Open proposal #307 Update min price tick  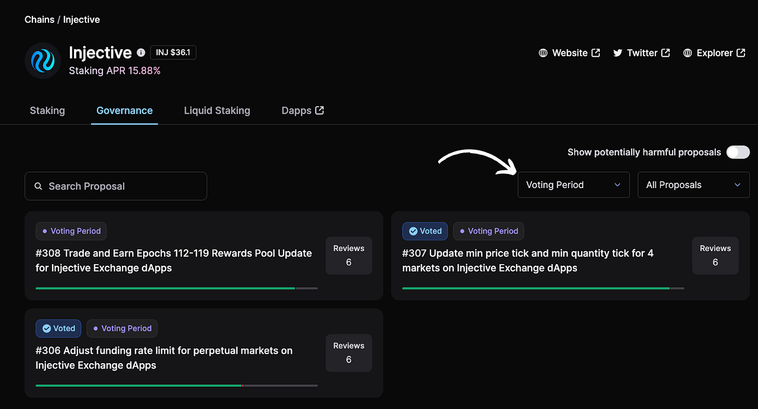pos(528,261)
